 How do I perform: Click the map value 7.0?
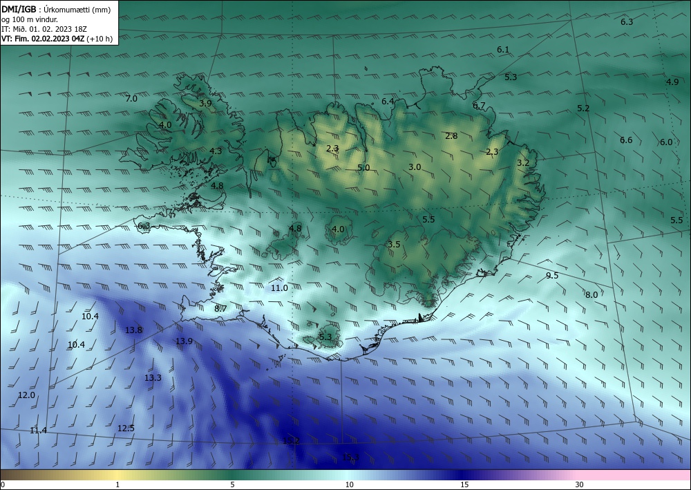pyautogui.click(x=131, y=99)
